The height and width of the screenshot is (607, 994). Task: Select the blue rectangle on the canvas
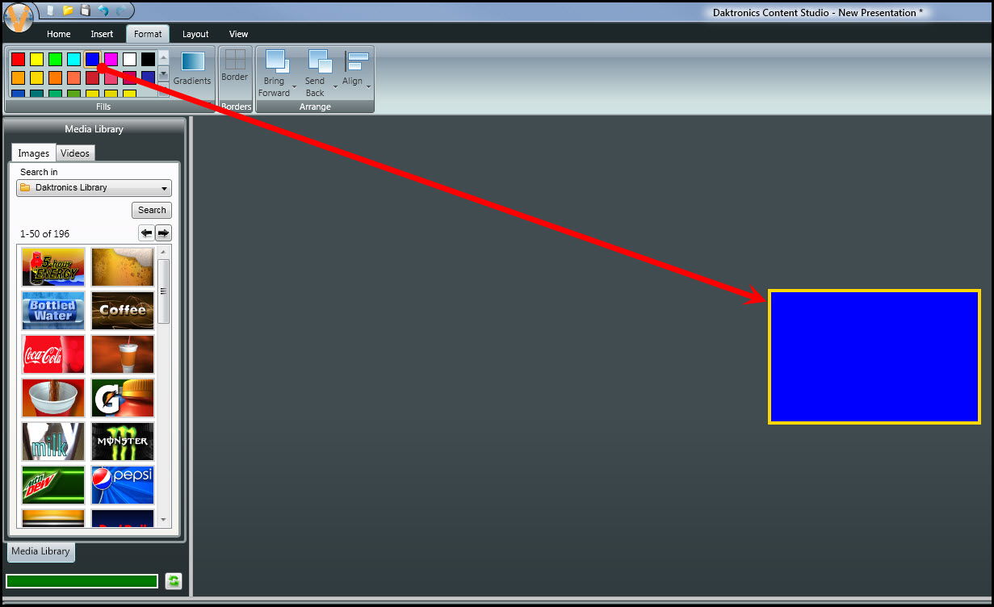click(874, 357)
